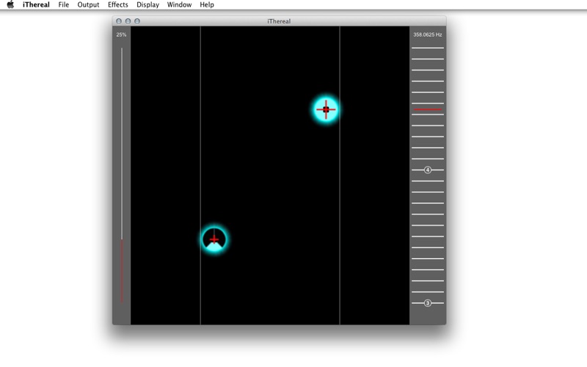587x367 pixels.
Task: Select octave marker 4 on pitch scale
Action: tap(428, 170)
